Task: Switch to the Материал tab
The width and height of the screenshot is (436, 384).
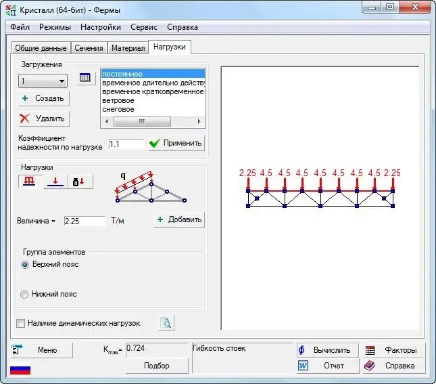Action: click(128, 48)
